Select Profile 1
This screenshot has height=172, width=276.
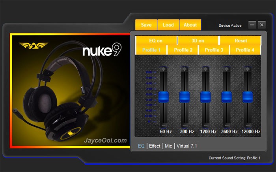(151, 50)
